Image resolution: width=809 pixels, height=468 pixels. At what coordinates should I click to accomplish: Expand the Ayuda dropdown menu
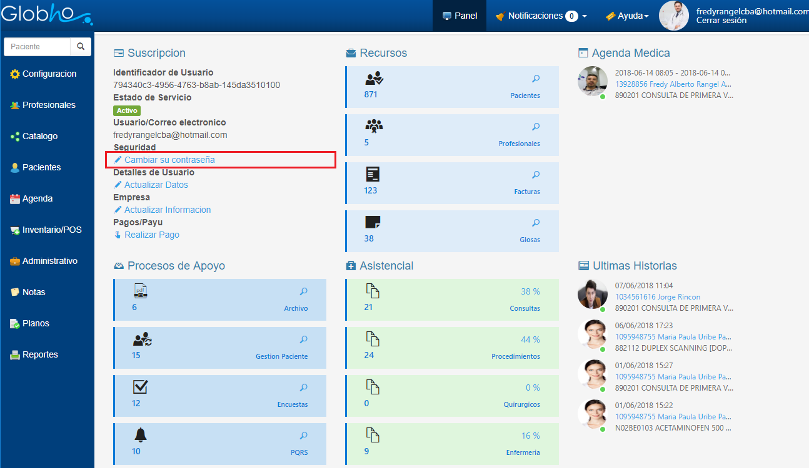pos(626,16)
